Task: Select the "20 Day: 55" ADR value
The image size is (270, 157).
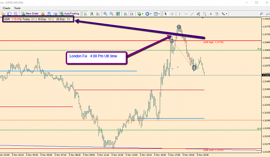Action: [63, 19]
